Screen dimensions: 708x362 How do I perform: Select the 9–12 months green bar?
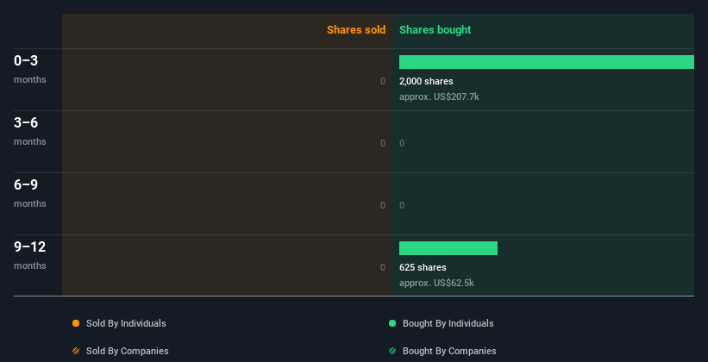pos(448,248)
